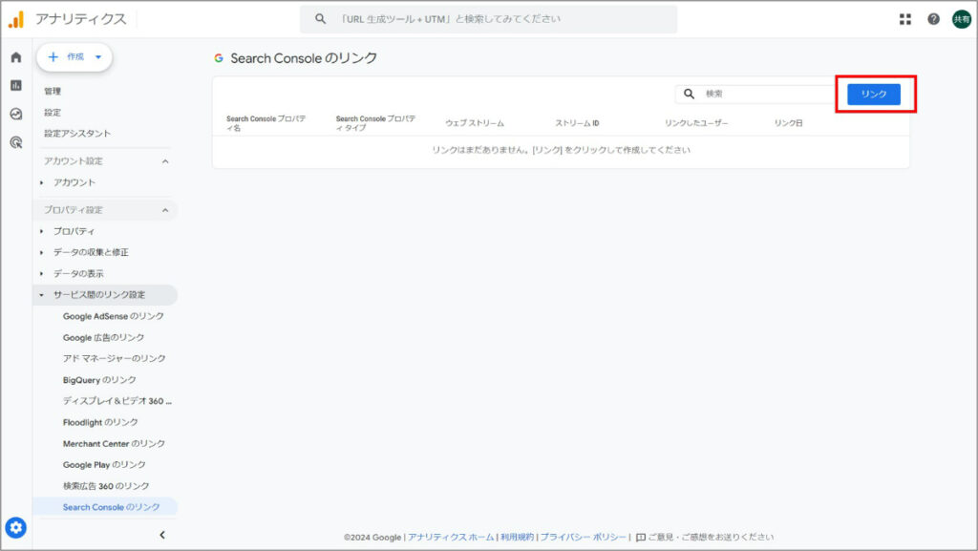Image resolution: width=978 pixels, height=551 pixels.
Task: Select 管理 in the sidebar
Action: [53, 91]
